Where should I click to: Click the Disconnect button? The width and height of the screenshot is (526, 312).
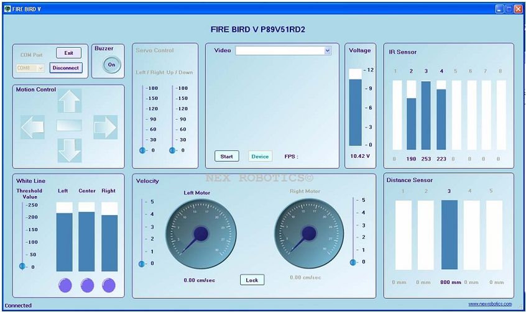(x=65, y=68)
